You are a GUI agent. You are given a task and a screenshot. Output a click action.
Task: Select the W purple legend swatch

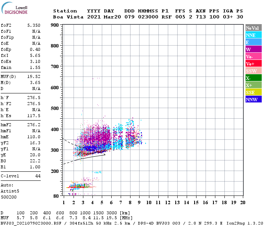click(253, 49)
